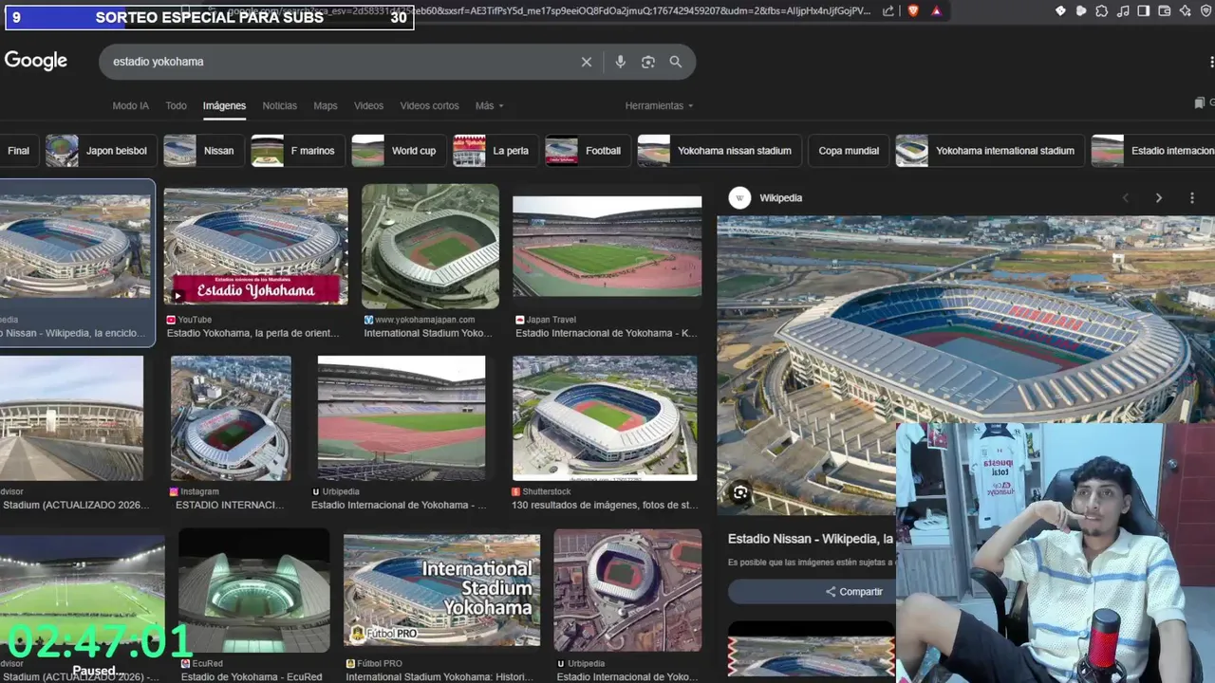Share page using address bar share icon
The width and height of the screenshot is (1215, 683).
click(x=888, y=10)
